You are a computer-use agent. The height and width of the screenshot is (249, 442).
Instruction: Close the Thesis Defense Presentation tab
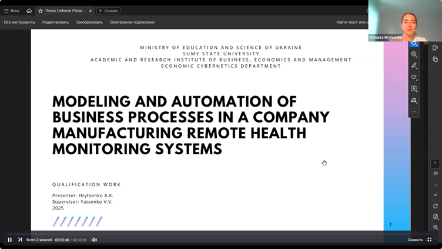(91, 11)
